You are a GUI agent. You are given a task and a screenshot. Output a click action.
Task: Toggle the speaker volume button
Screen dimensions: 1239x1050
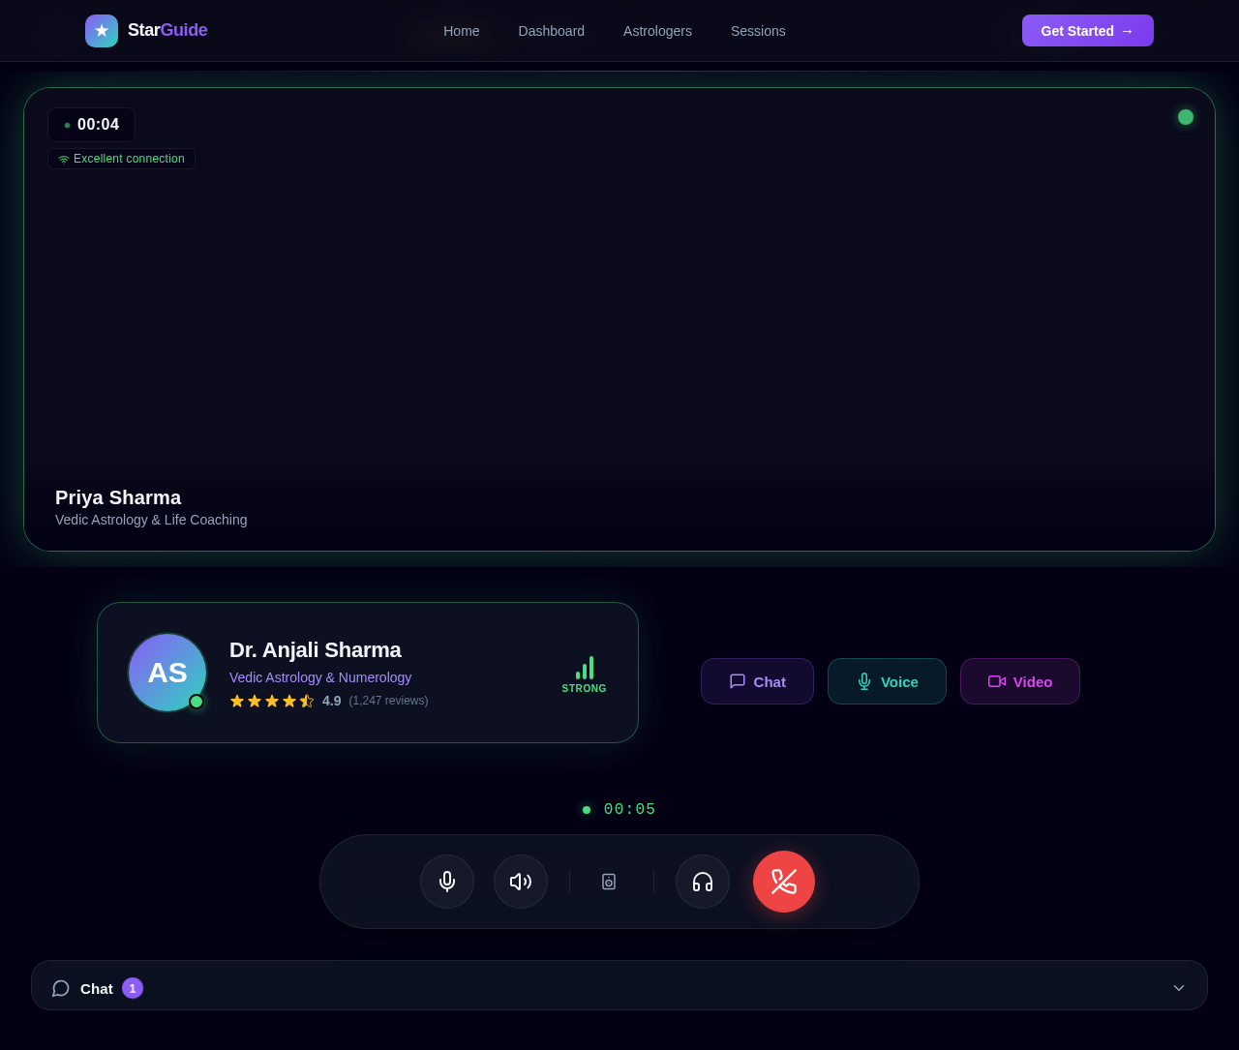click(521, 882)
